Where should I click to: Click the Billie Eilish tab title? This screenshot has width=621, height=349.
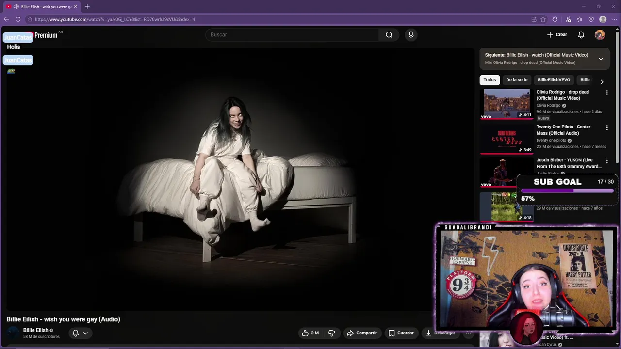[x=47, y=7]
